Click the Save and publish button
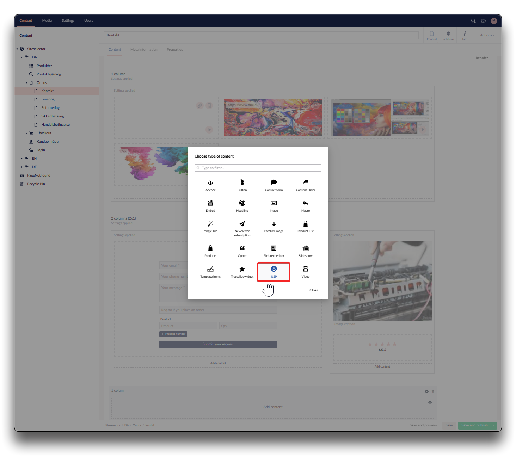Viewport: 516px width, 457px height. 474,425
